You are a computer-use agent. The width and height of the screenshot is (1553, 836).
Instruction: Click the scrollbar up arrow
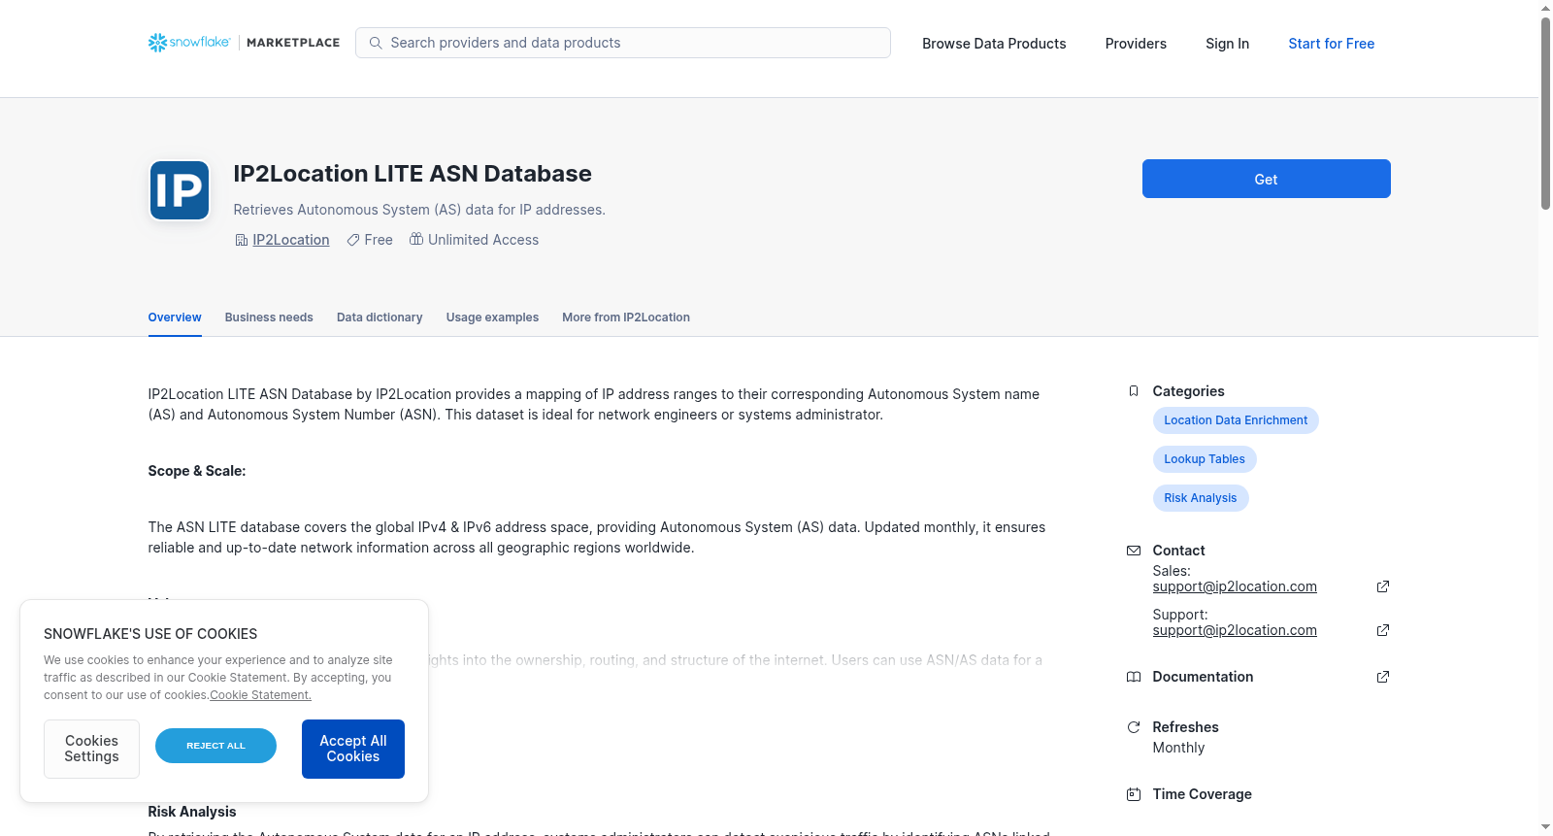[1545, 8]
